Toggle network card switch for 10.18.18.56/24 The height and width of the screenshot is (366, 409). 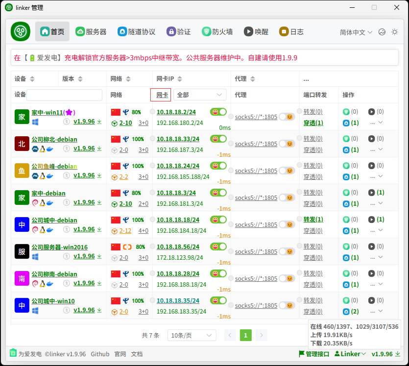pyautogui.click(x=218, y=246)
